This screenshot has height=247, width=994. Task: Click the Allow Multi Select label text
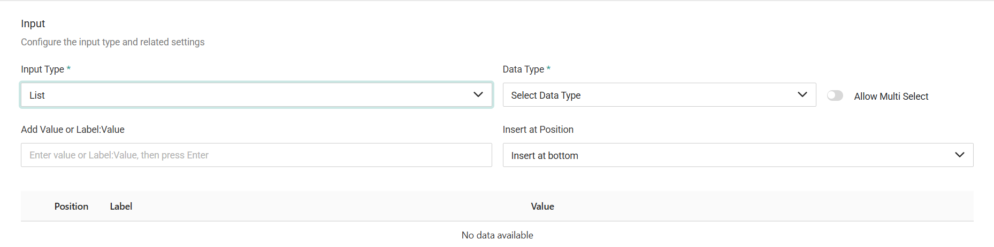point(891,97)
